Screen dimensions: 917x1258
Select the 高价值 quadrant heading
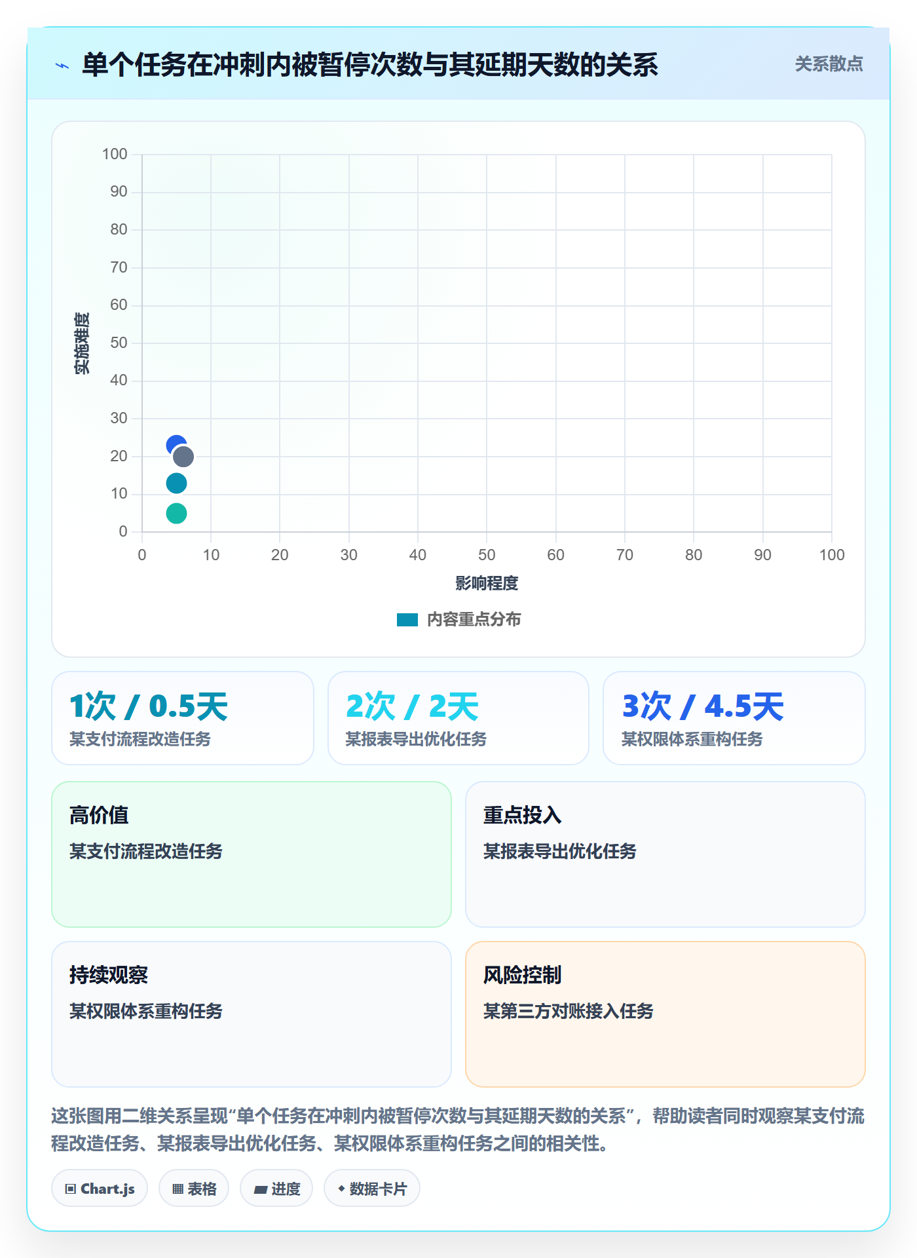(99, 815)
